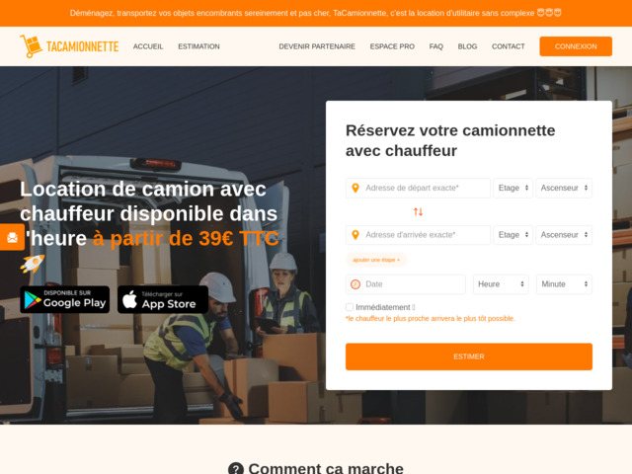Click the arrival address location pin
This screenshot has width=632, height=474.
point(355,235)
